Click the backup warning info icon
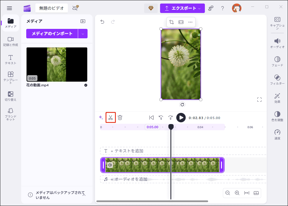 click(30, 195)
